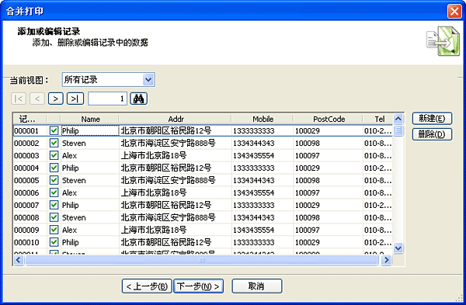Toggle checkbox in row 000010
The image size is (466, 305).
click(x=54, y=242)
